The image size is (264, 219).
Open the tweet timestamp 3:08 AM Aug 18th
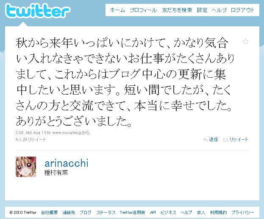[33, 133]
